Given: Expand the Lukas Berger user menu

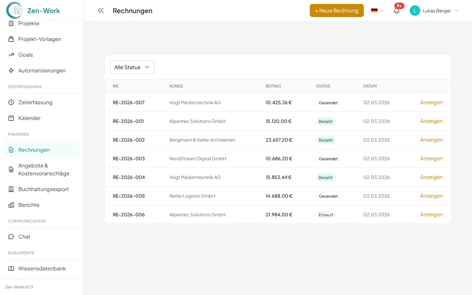Looking at the screenshot, I should pos(434,10).
